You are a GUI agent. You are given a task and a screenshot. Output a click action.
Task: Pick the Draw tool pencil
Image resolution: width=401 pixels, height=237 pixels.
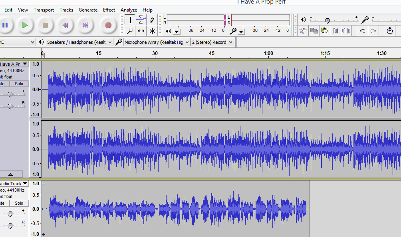point(152,19)
